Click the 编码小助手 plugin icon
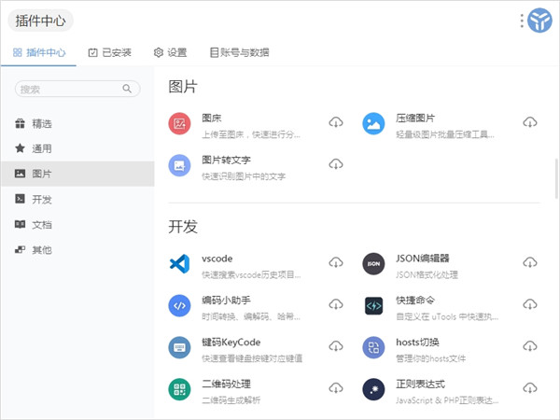The image size is (560, 420). (179, 305)
